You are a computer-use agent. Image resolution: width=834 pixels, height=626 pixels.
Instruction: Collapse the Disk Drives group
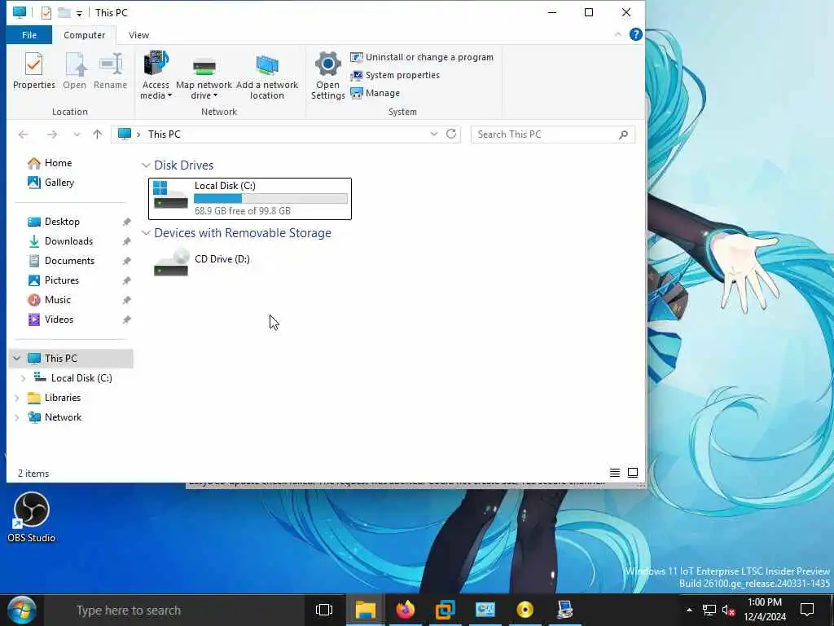coord(146,165)
